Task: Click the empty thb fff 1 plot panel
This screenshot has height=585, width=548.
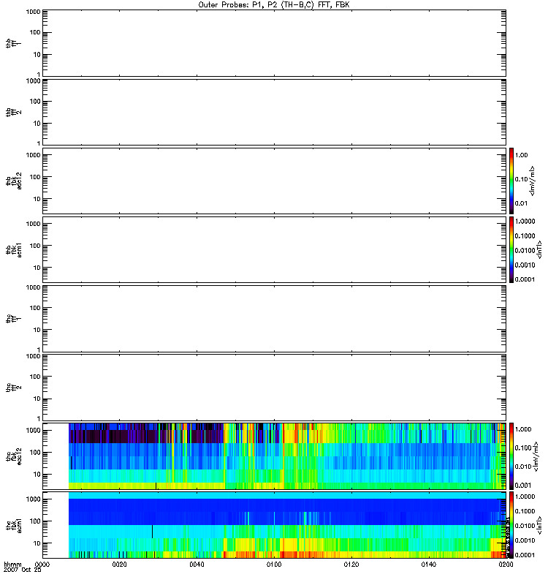Action: click(x=274, y=43)
